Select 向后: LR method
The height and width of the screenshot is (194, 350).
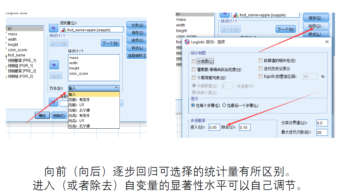coord(94,121)
